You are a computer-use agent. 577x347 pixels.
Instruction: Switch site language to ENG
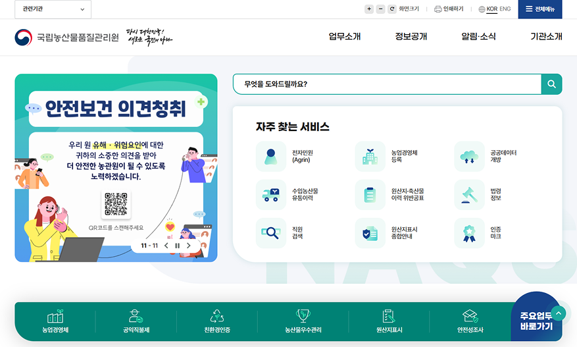click(505, 9)
